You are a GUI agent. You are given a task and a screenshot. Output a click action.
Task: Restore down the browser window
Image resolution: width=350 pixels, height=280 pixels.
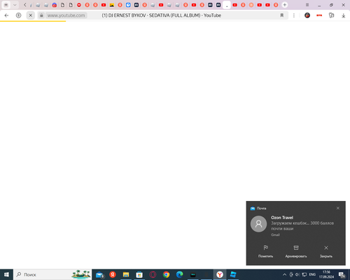click(331, 5)
